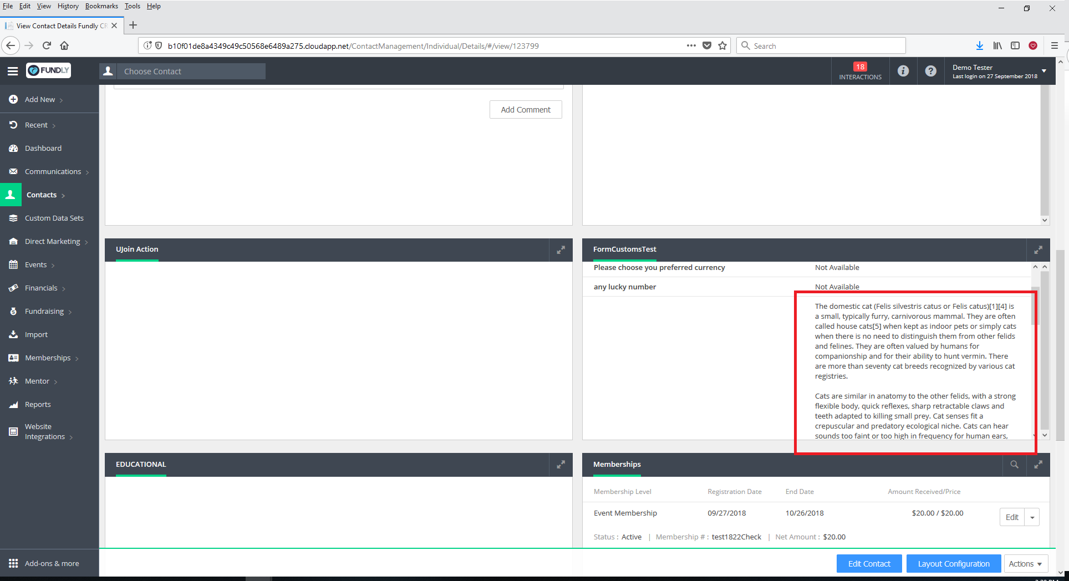Screen dimensions: 1069x581
Task: Click the Layout Configuration button
Action: (x=953, y=564)
